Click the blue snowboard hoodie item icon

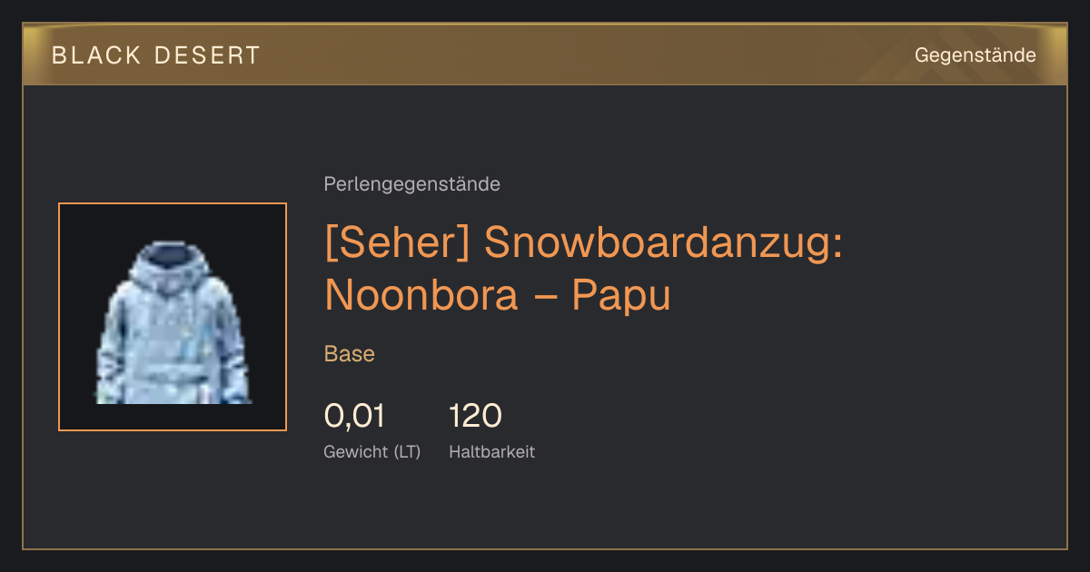click(x=173, y=322)
